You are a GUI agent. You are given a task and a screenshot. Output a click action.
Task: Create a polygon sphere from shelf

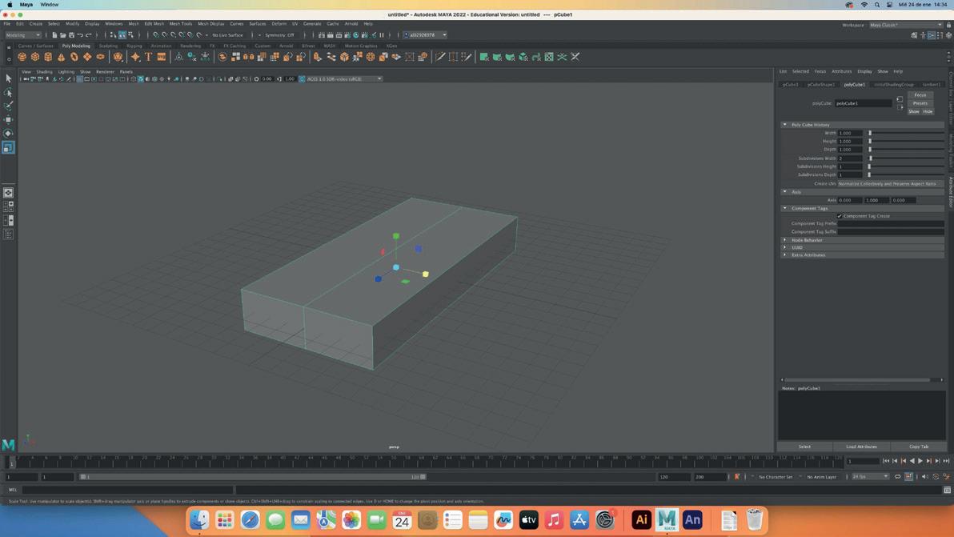click(22, 57)
